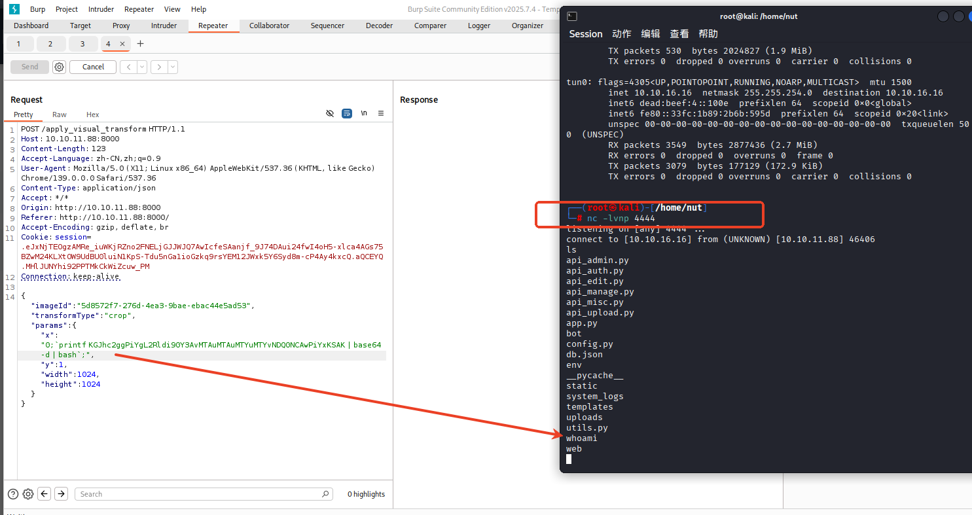Open the Intruder menu
The image size is (972, 515).
point(101,9)
